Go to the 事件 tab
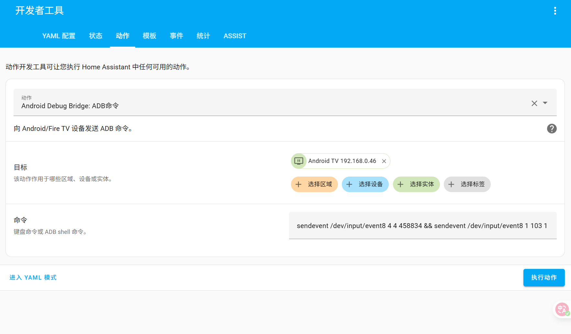The width and height of the screenshot is (571, 334). click(x=176, y=36)
